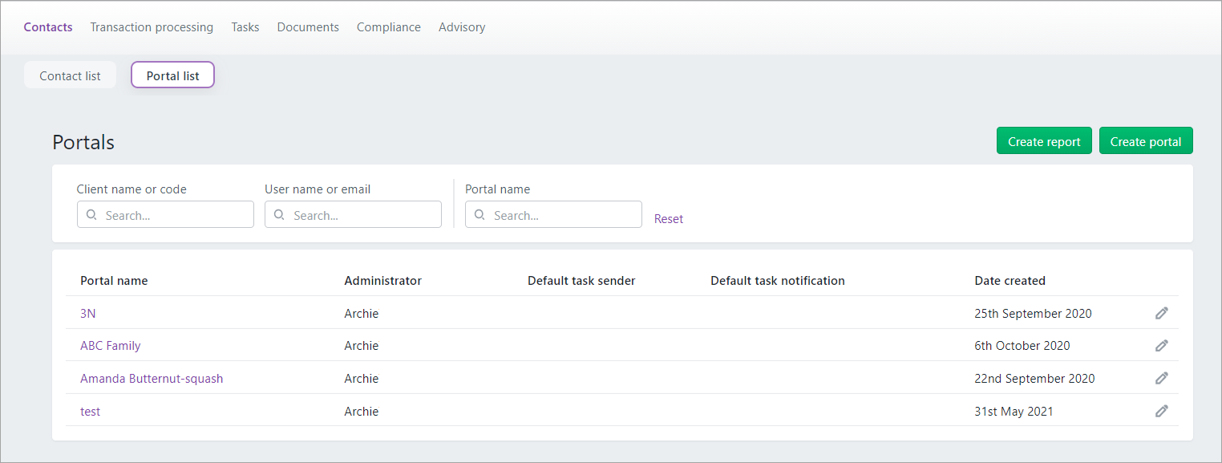1222x463 pixels.
Task: Click magnifier icon in Client name search
Action: click(91, 215)
